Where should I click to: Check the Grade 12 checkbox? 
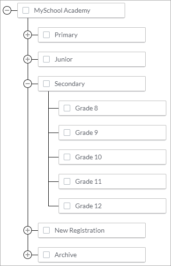[x=67, y=206]
